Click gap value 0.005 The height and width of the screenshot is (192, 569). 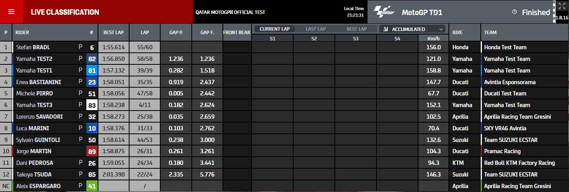[176, 93]
